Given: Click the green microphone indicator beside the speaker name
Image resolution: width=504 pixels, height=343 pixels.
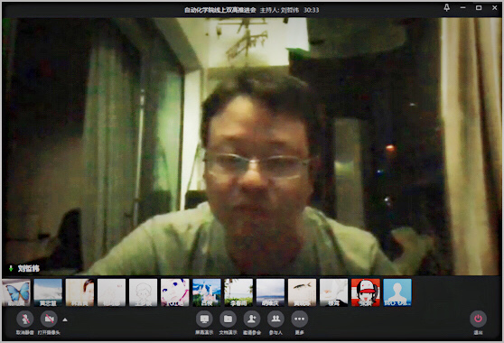Looking at the screenshot, I should (x=11, y=268).
